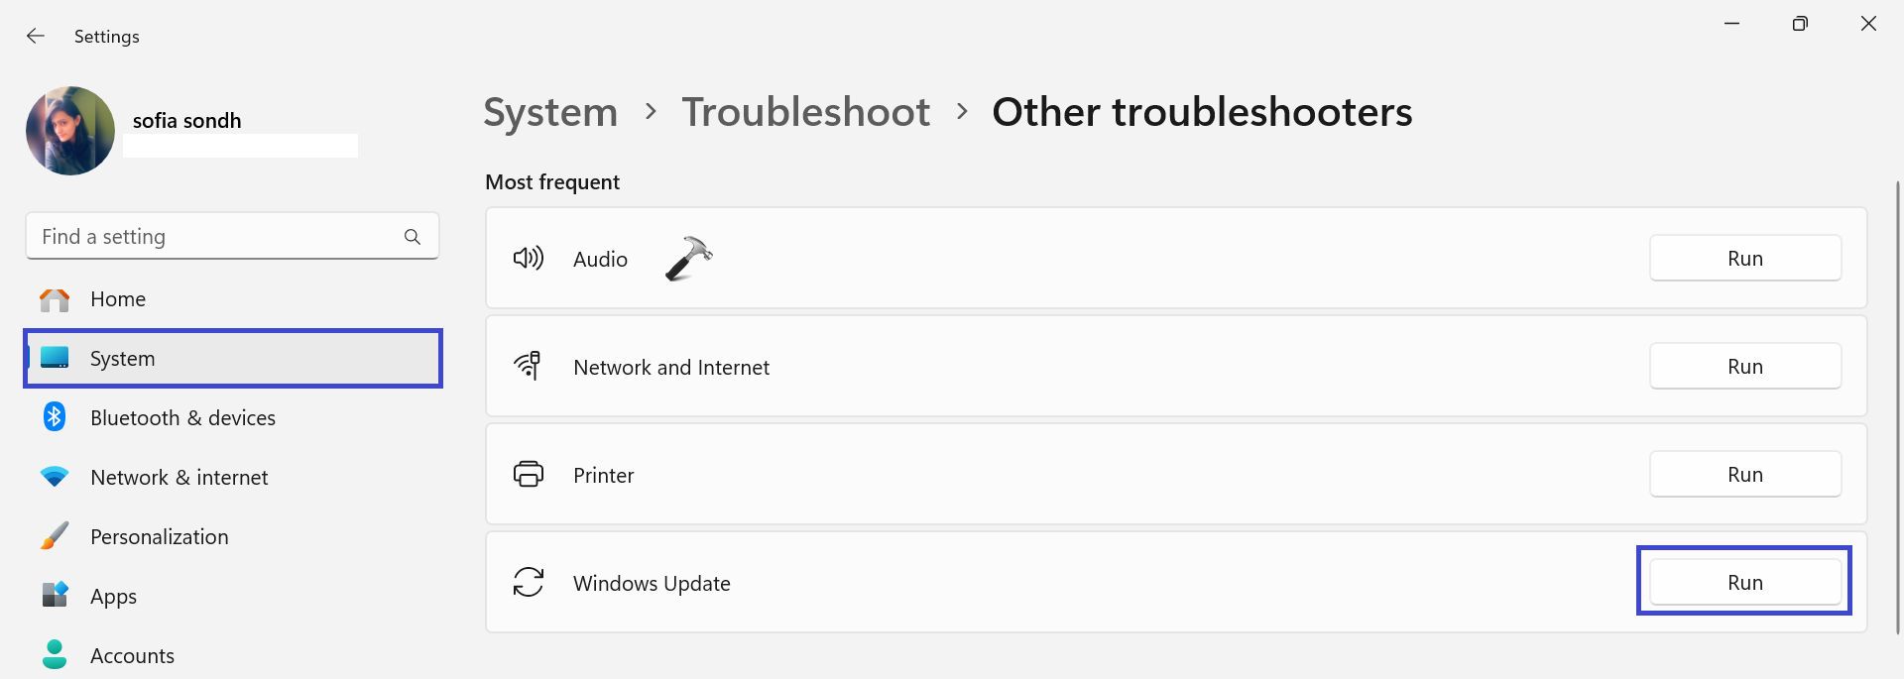
Task: Run the Audio troubleshooter
Action: (x=1744, y=259)
